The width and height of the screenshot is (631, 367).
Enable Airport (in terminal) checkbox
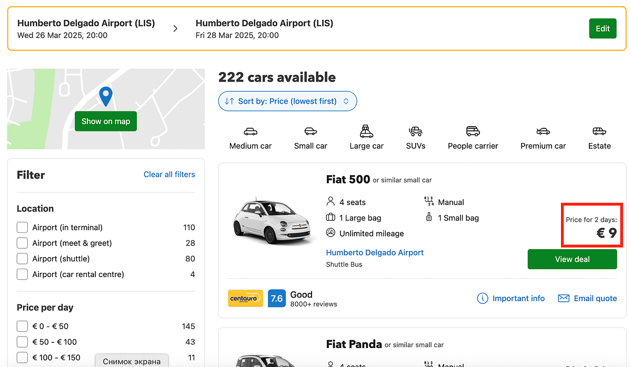coord(22,228)
